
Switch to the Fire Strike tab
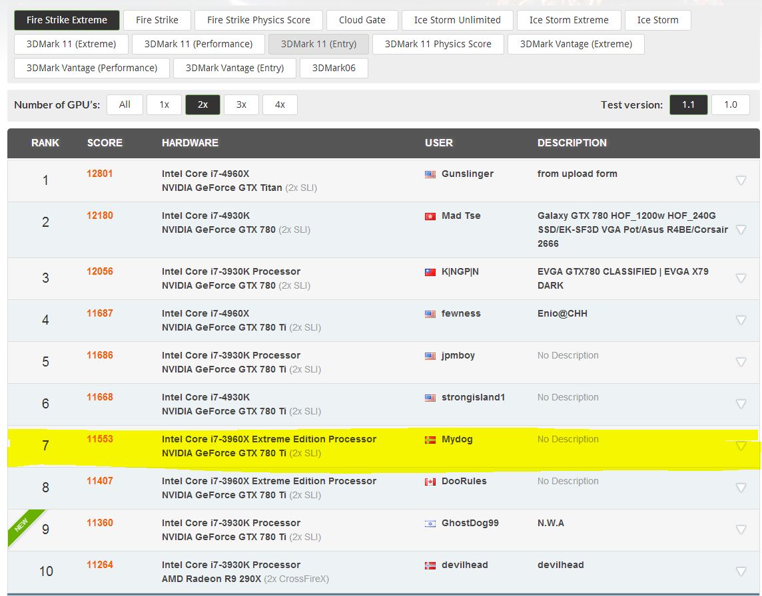click(157, 20)
